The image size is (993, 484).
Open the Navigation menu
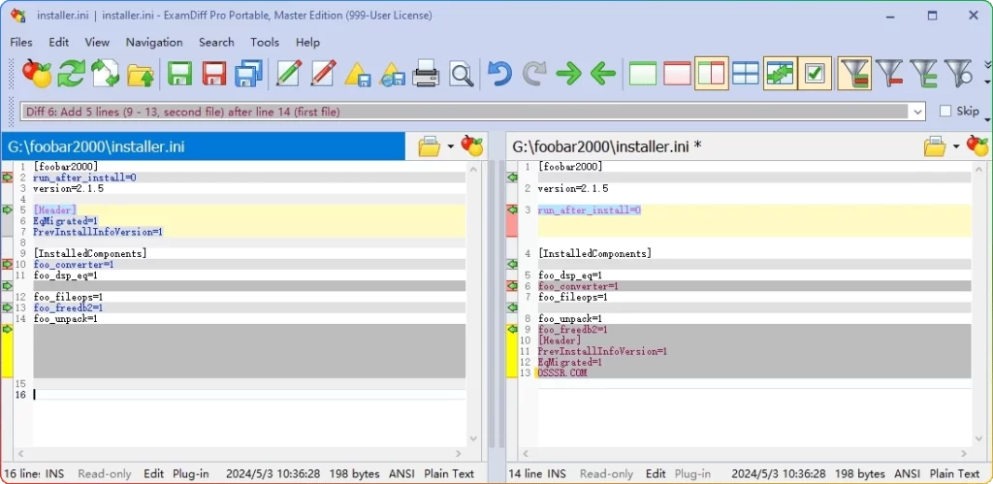click(x=154, y=42)
